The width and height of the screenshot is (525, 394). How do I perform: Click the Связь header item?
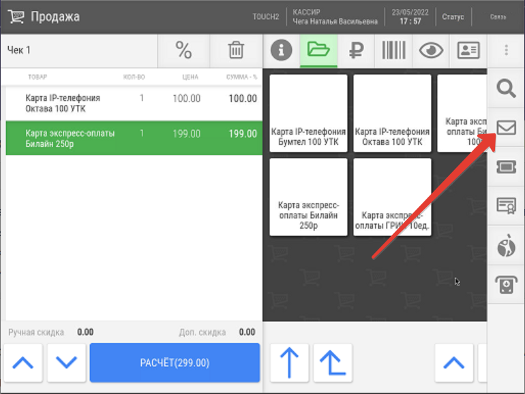(498, 17)
